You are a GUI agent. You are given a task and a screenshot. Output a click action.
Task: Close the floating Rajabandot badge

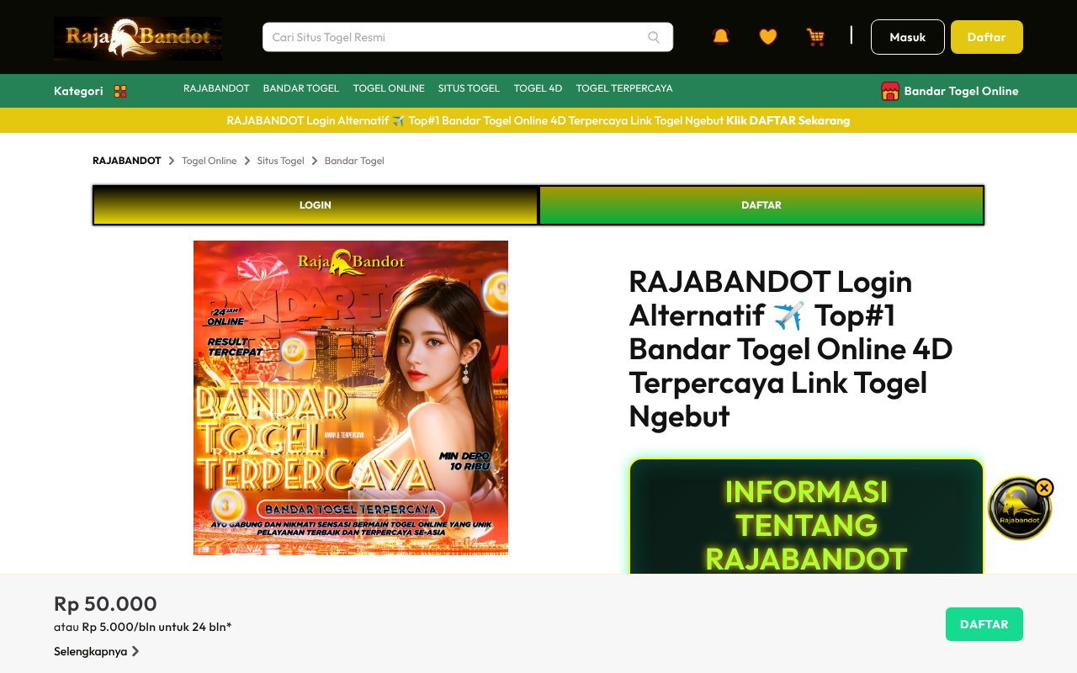[1044, 488]
